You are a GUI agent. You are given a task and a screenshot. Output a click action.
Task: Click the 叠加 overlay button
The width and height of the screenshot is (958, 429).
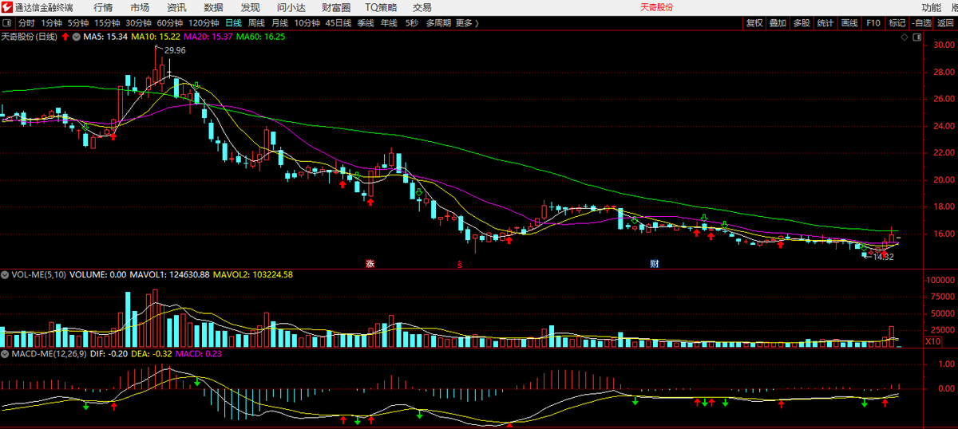[x=778, y=23]
